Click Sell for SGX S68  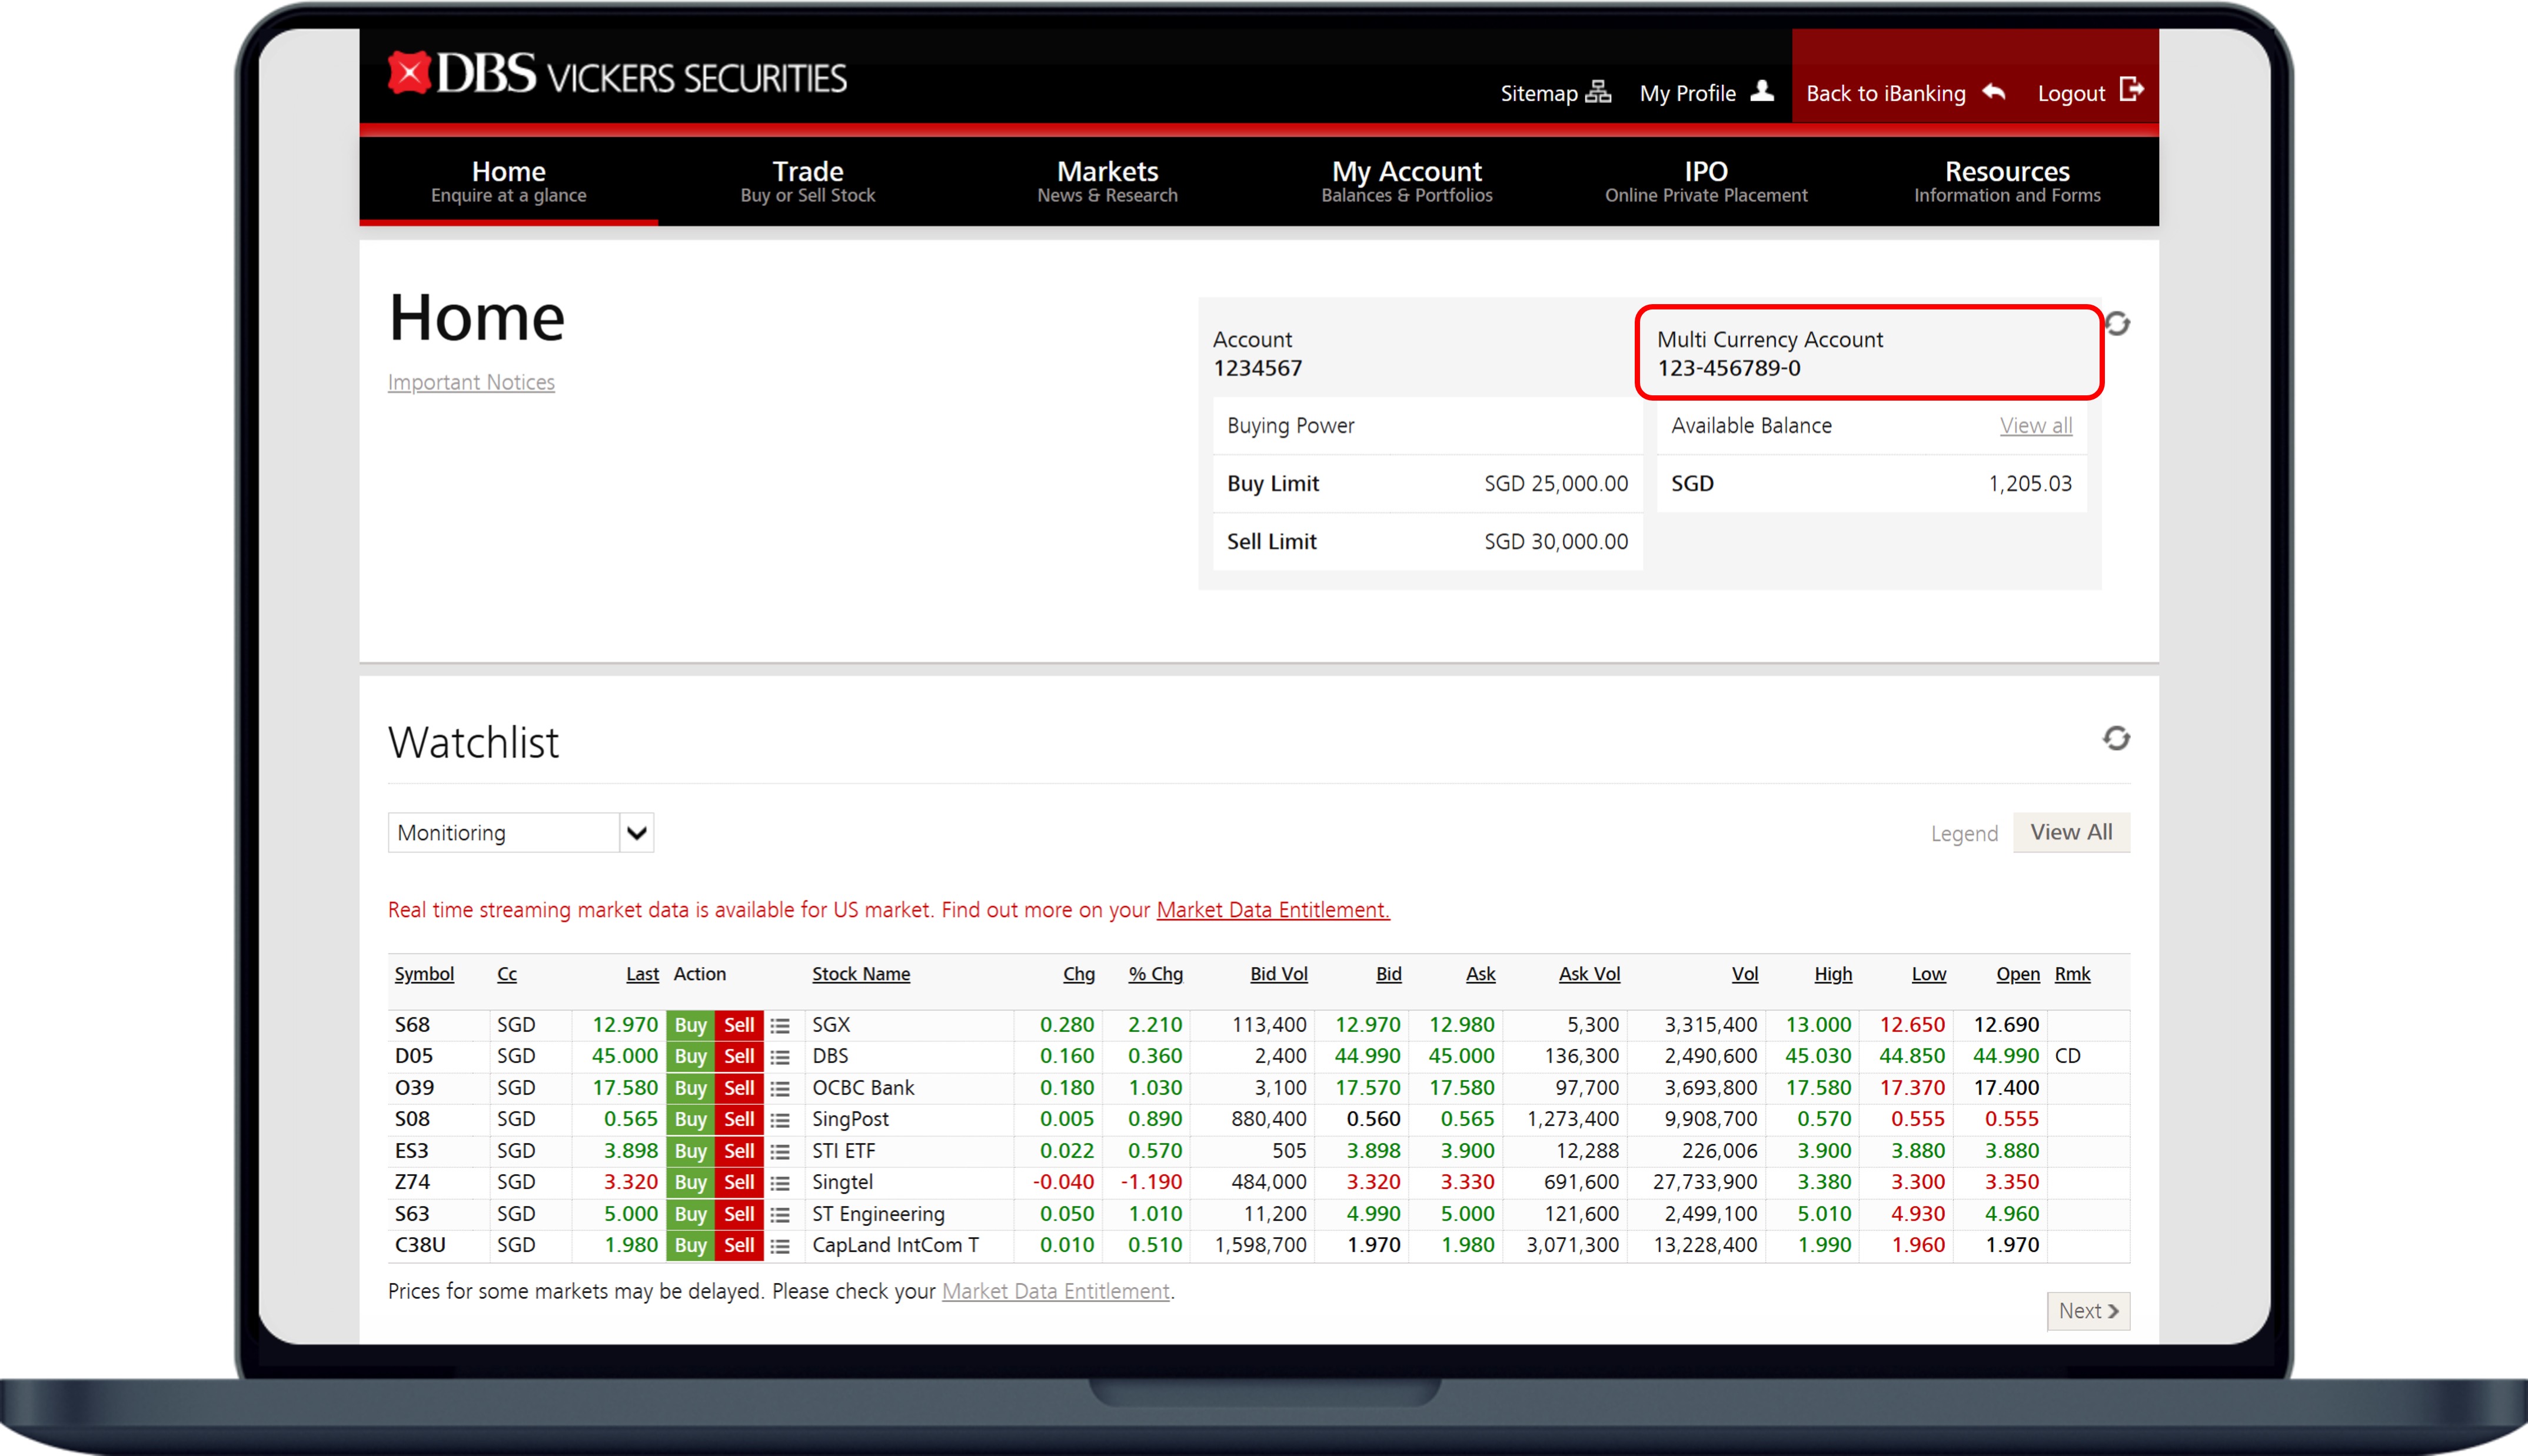coord(739,1025)
